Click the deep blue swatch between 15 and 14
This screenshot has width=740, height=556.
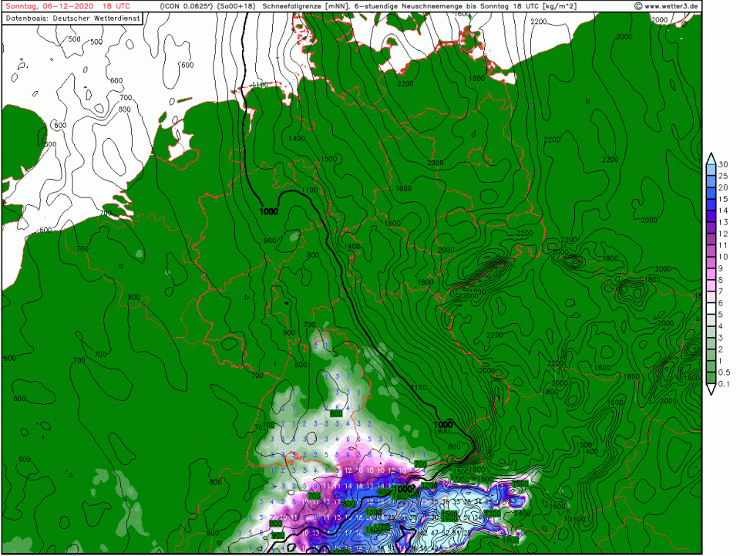[x=712, y=204]
